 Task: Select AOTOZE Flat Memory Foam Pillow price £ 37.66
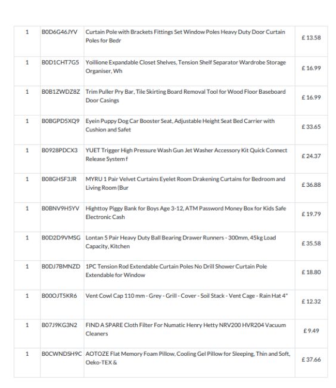tap(311, 359)
